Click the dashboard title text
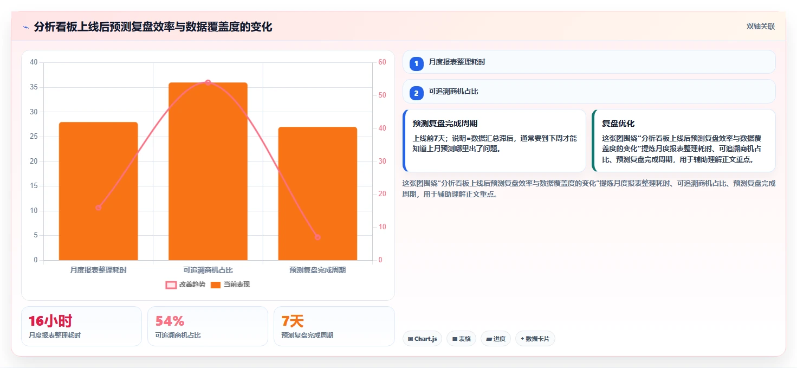The height and width of the screenshot is (368, 797). (153, 27)
